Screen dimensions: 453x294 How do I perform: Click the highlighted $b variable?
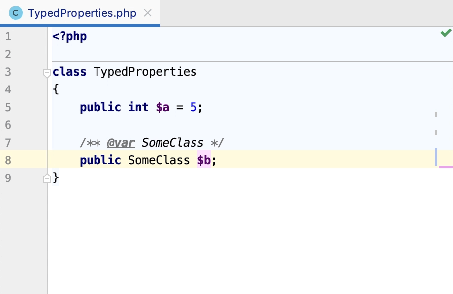pos(204,160)
